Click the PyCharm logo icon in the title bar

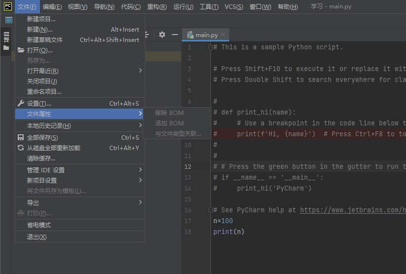[7, 6]
